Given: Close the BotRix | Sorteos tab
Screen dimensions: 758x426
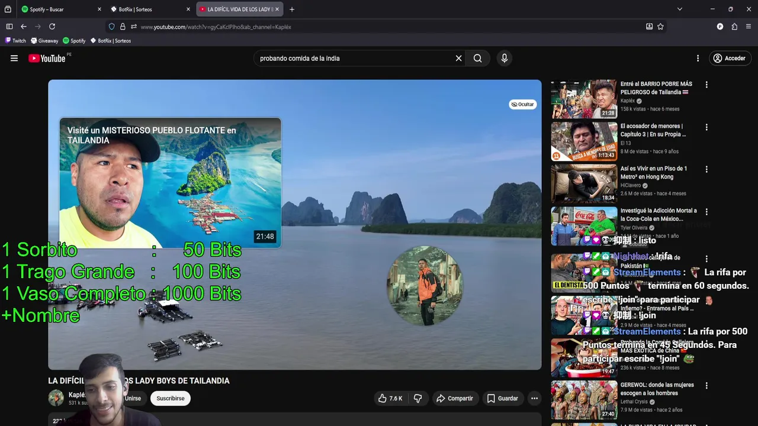Looking at the screenshot, I should [x=188, y=9].
